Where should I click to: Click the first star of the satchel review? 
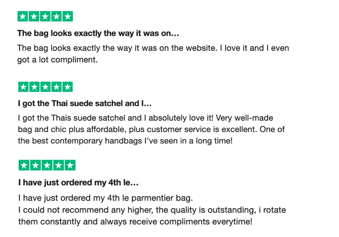tap(23, 87)
